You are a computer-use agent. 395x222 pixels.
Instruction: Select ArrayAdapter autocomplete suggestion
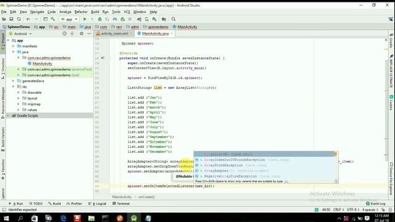tap(266, 171)
